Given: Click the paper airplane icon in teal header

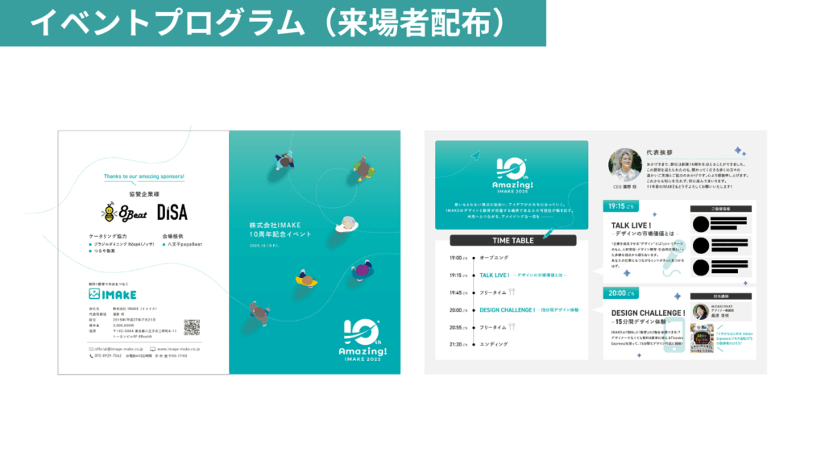Looking at the screenshot, I should coord(476,155).
